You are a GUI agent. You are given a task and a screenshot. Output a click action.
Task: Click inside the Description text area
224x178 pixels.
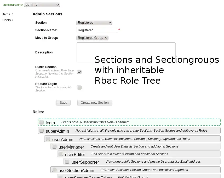point(126,52)
